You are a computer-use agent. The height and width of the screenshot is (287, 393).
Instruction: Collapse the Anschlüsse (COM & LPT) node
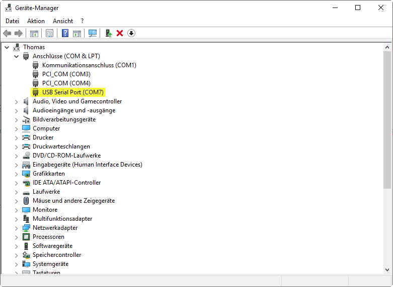(x=17, y=56)
